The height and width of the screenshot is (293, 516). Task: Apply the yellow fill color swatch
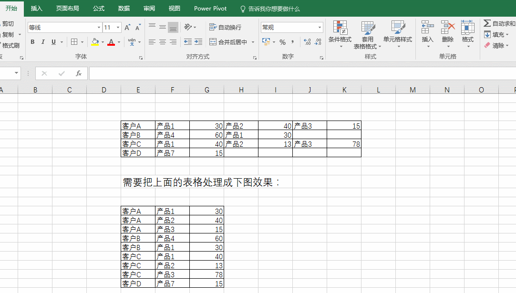pyautogui.click(x=95, y=42)
